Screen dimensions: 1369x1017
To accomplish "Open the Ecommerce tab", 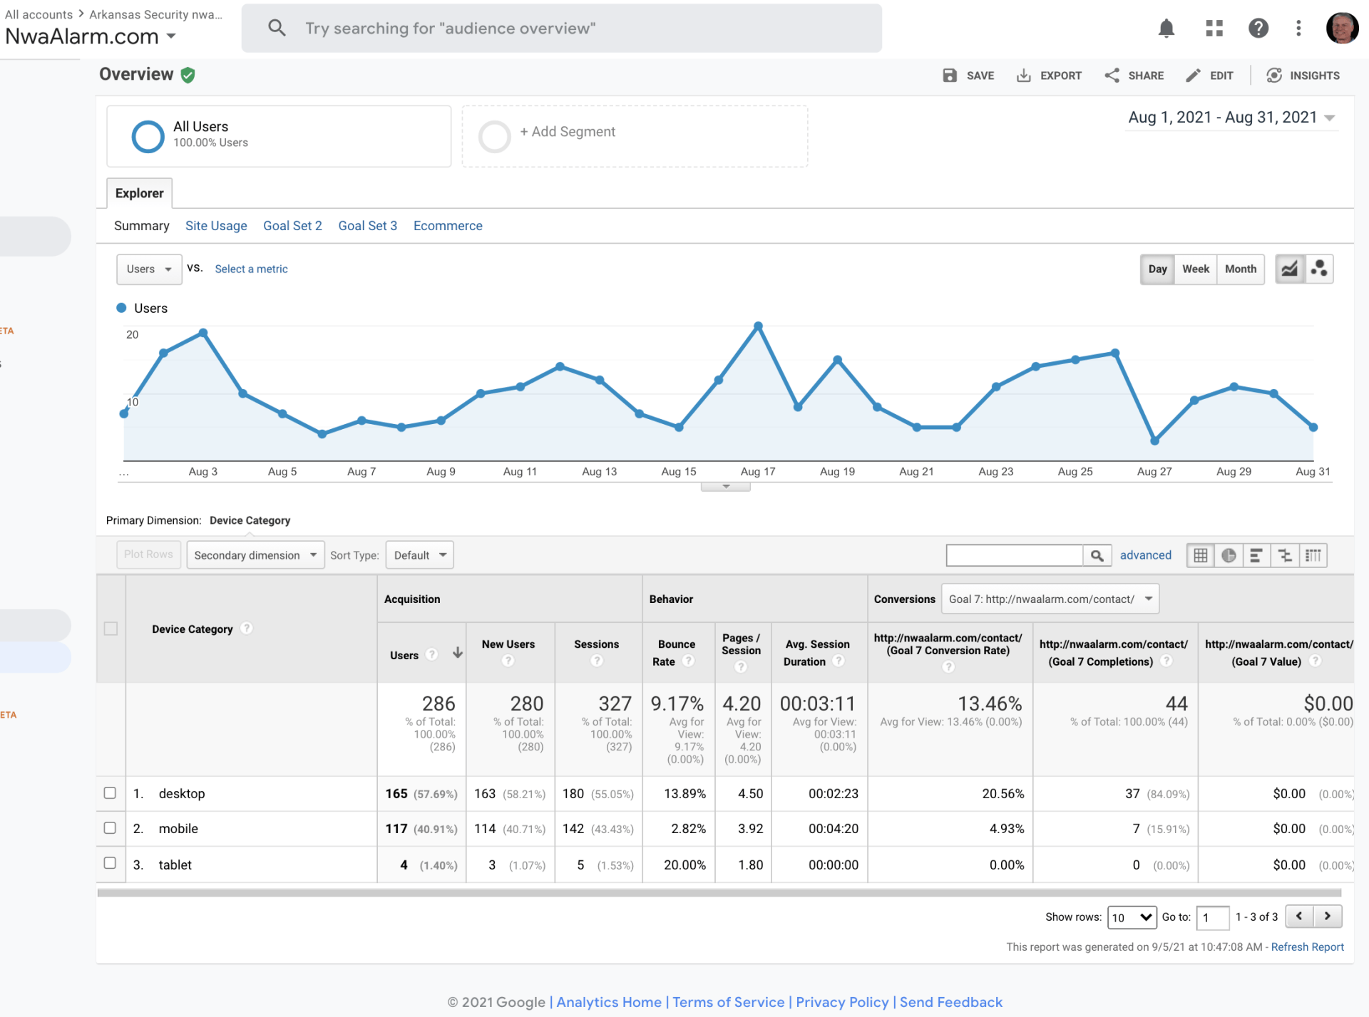I will point(448,226).
